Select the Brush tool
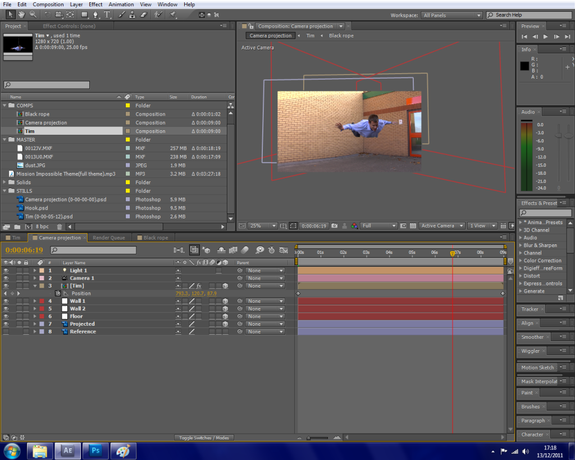 point(121,15)
